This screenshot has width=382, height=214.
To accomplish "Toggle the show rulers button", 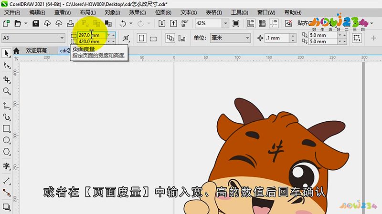I will coord(250,23).
